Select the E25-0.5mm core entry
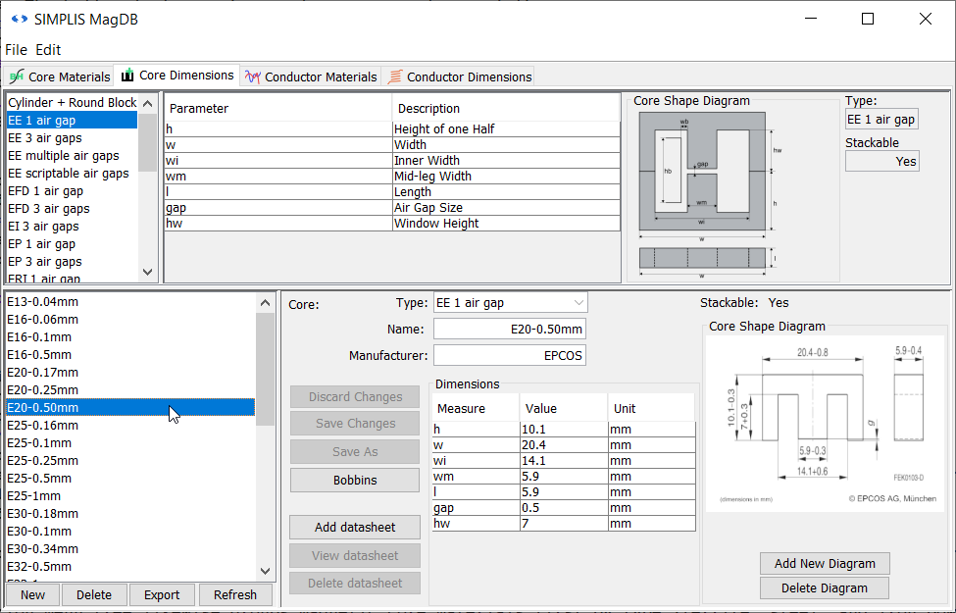Screen dimensions: 956x613 (x=39, y=479)
